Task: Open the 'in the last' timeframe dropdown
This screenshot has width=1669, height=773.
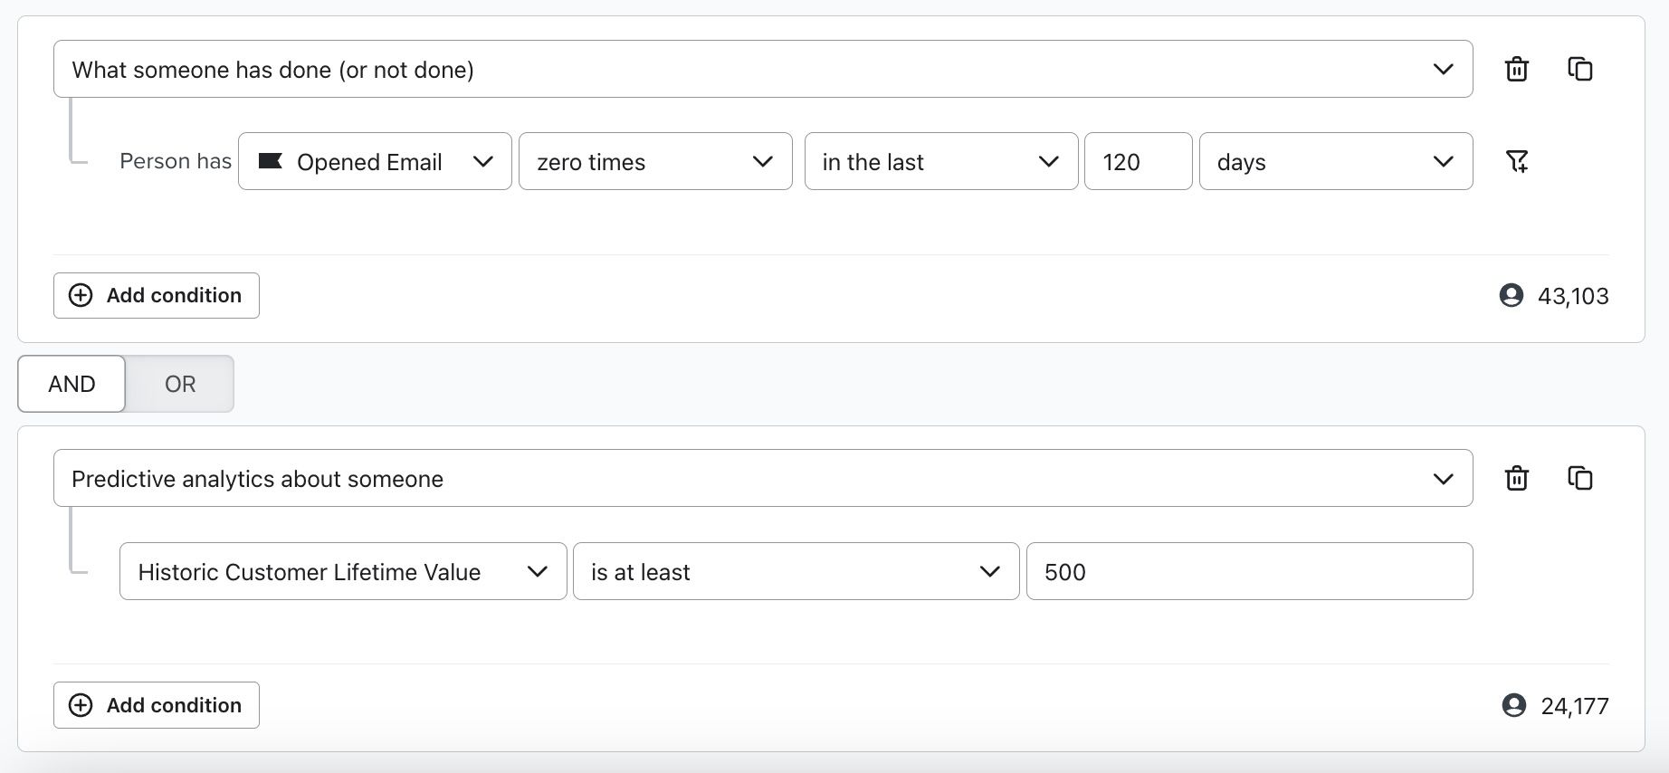Action: point(940,162)
